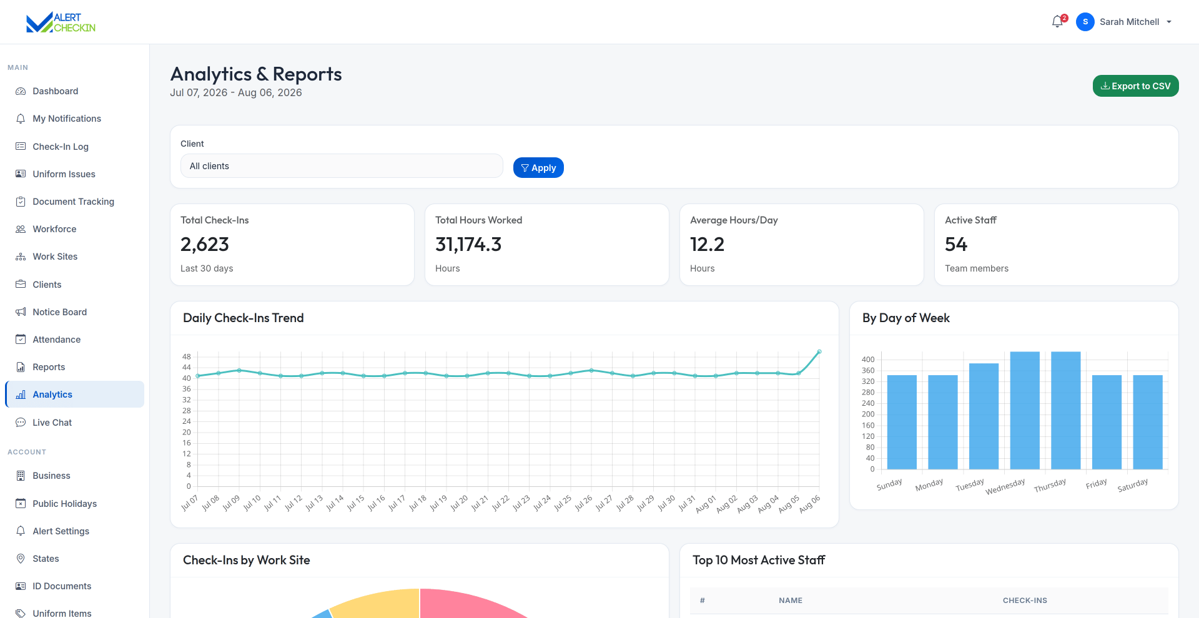Click the Check-In Log sidebar icon
The image size is (1199, 618).
21,147
